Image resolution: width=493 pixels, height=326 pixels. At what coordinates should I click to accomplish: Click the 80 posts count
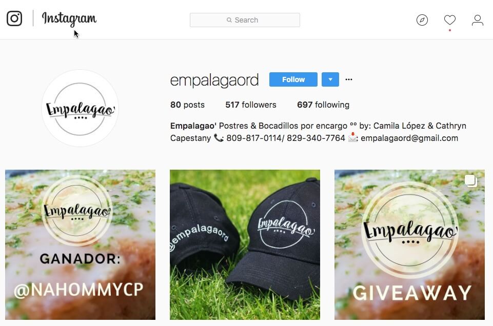tap(187, 105)
